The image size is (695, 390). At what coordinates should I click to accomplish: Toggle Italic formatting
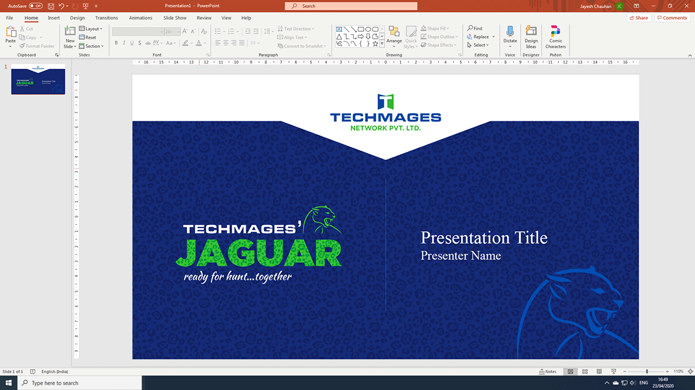tap(124, 43)
